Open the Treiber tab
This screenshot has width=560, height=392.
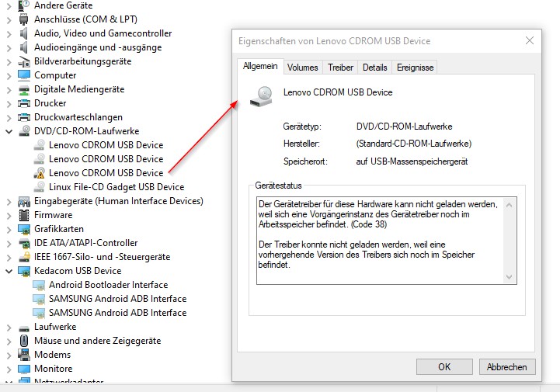point(340,68)
